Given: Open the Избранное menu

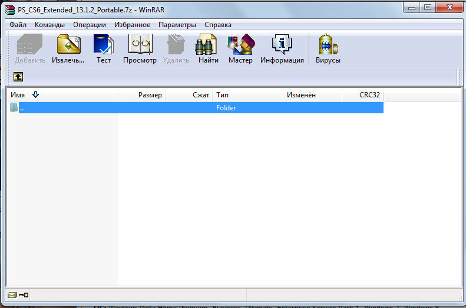Looking at the screenshot, I should coord(132,25).
